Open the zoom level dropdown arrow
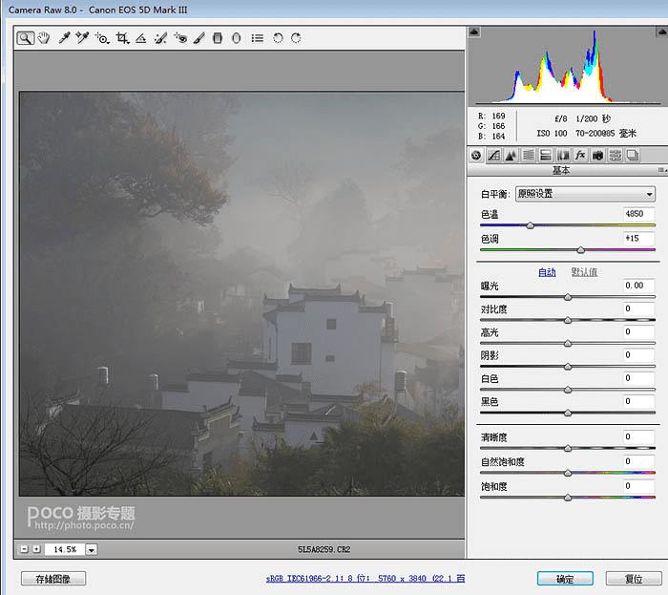 (x=92, y=549)
